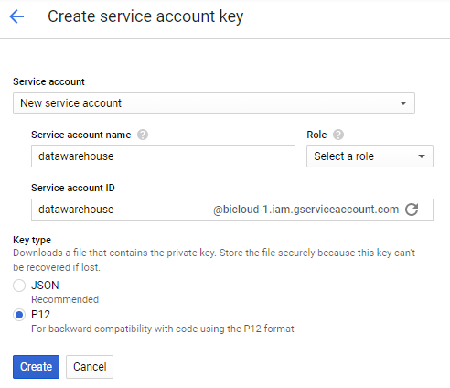Open help icon beside Service account name
The width and height of the screenshot is (450, 388).
(143, 135)
